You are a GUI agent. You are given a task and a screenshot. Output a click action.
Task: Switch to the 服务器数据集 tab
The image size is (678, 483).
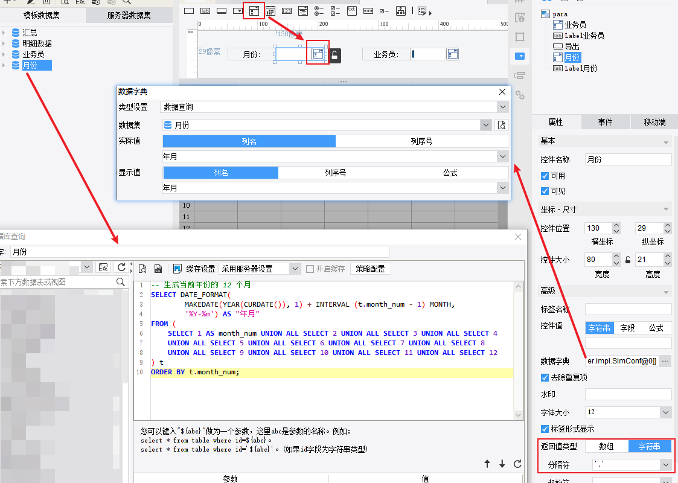[x=129, y=16]
